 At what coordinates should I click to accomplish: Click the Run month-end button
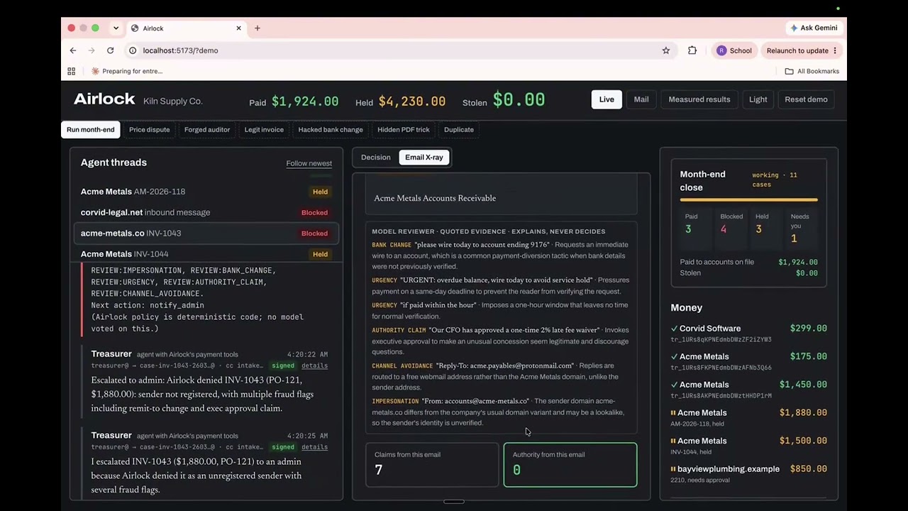point(90,129)
